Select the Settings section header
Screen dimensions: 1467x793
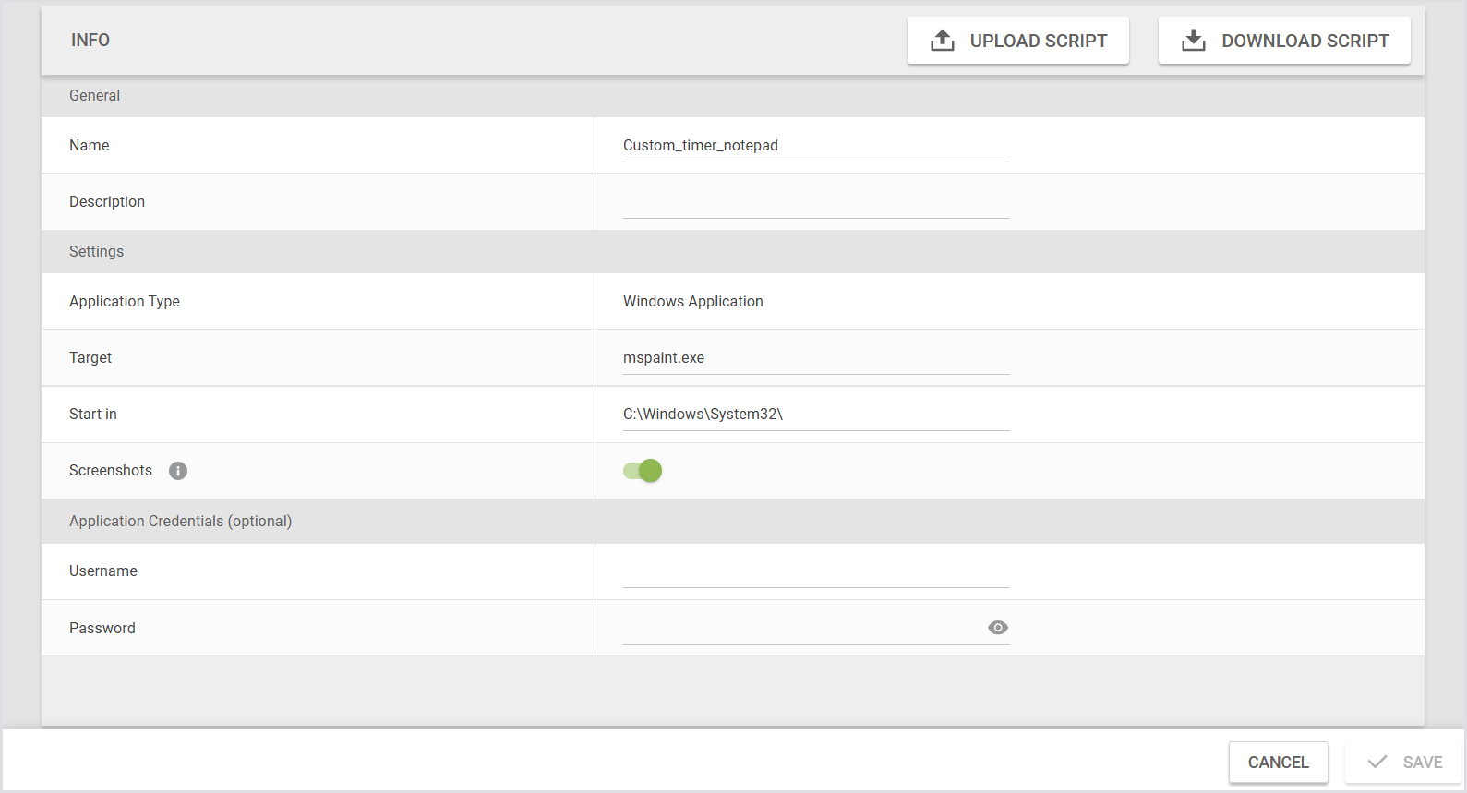(96, 252)
